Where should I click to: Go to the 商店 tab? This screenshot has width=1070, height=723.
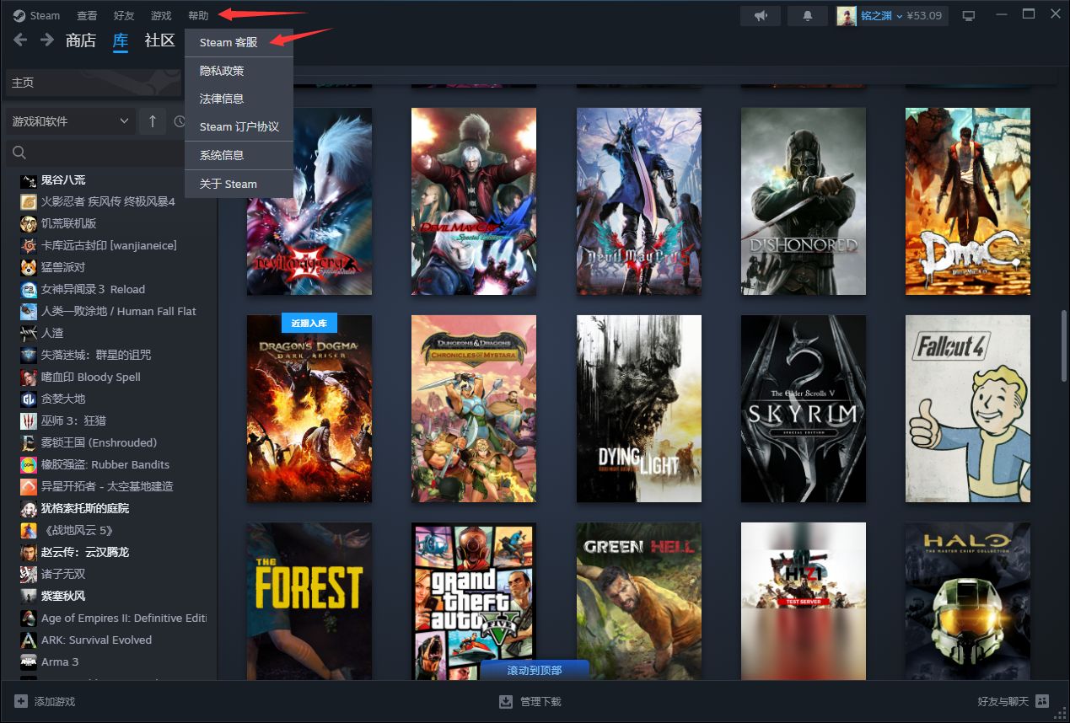pyautogui.click(x=81, y=40)
